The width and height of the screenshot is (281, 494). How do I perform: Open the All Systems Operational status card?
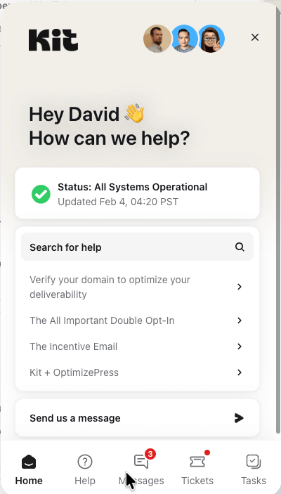138,193
